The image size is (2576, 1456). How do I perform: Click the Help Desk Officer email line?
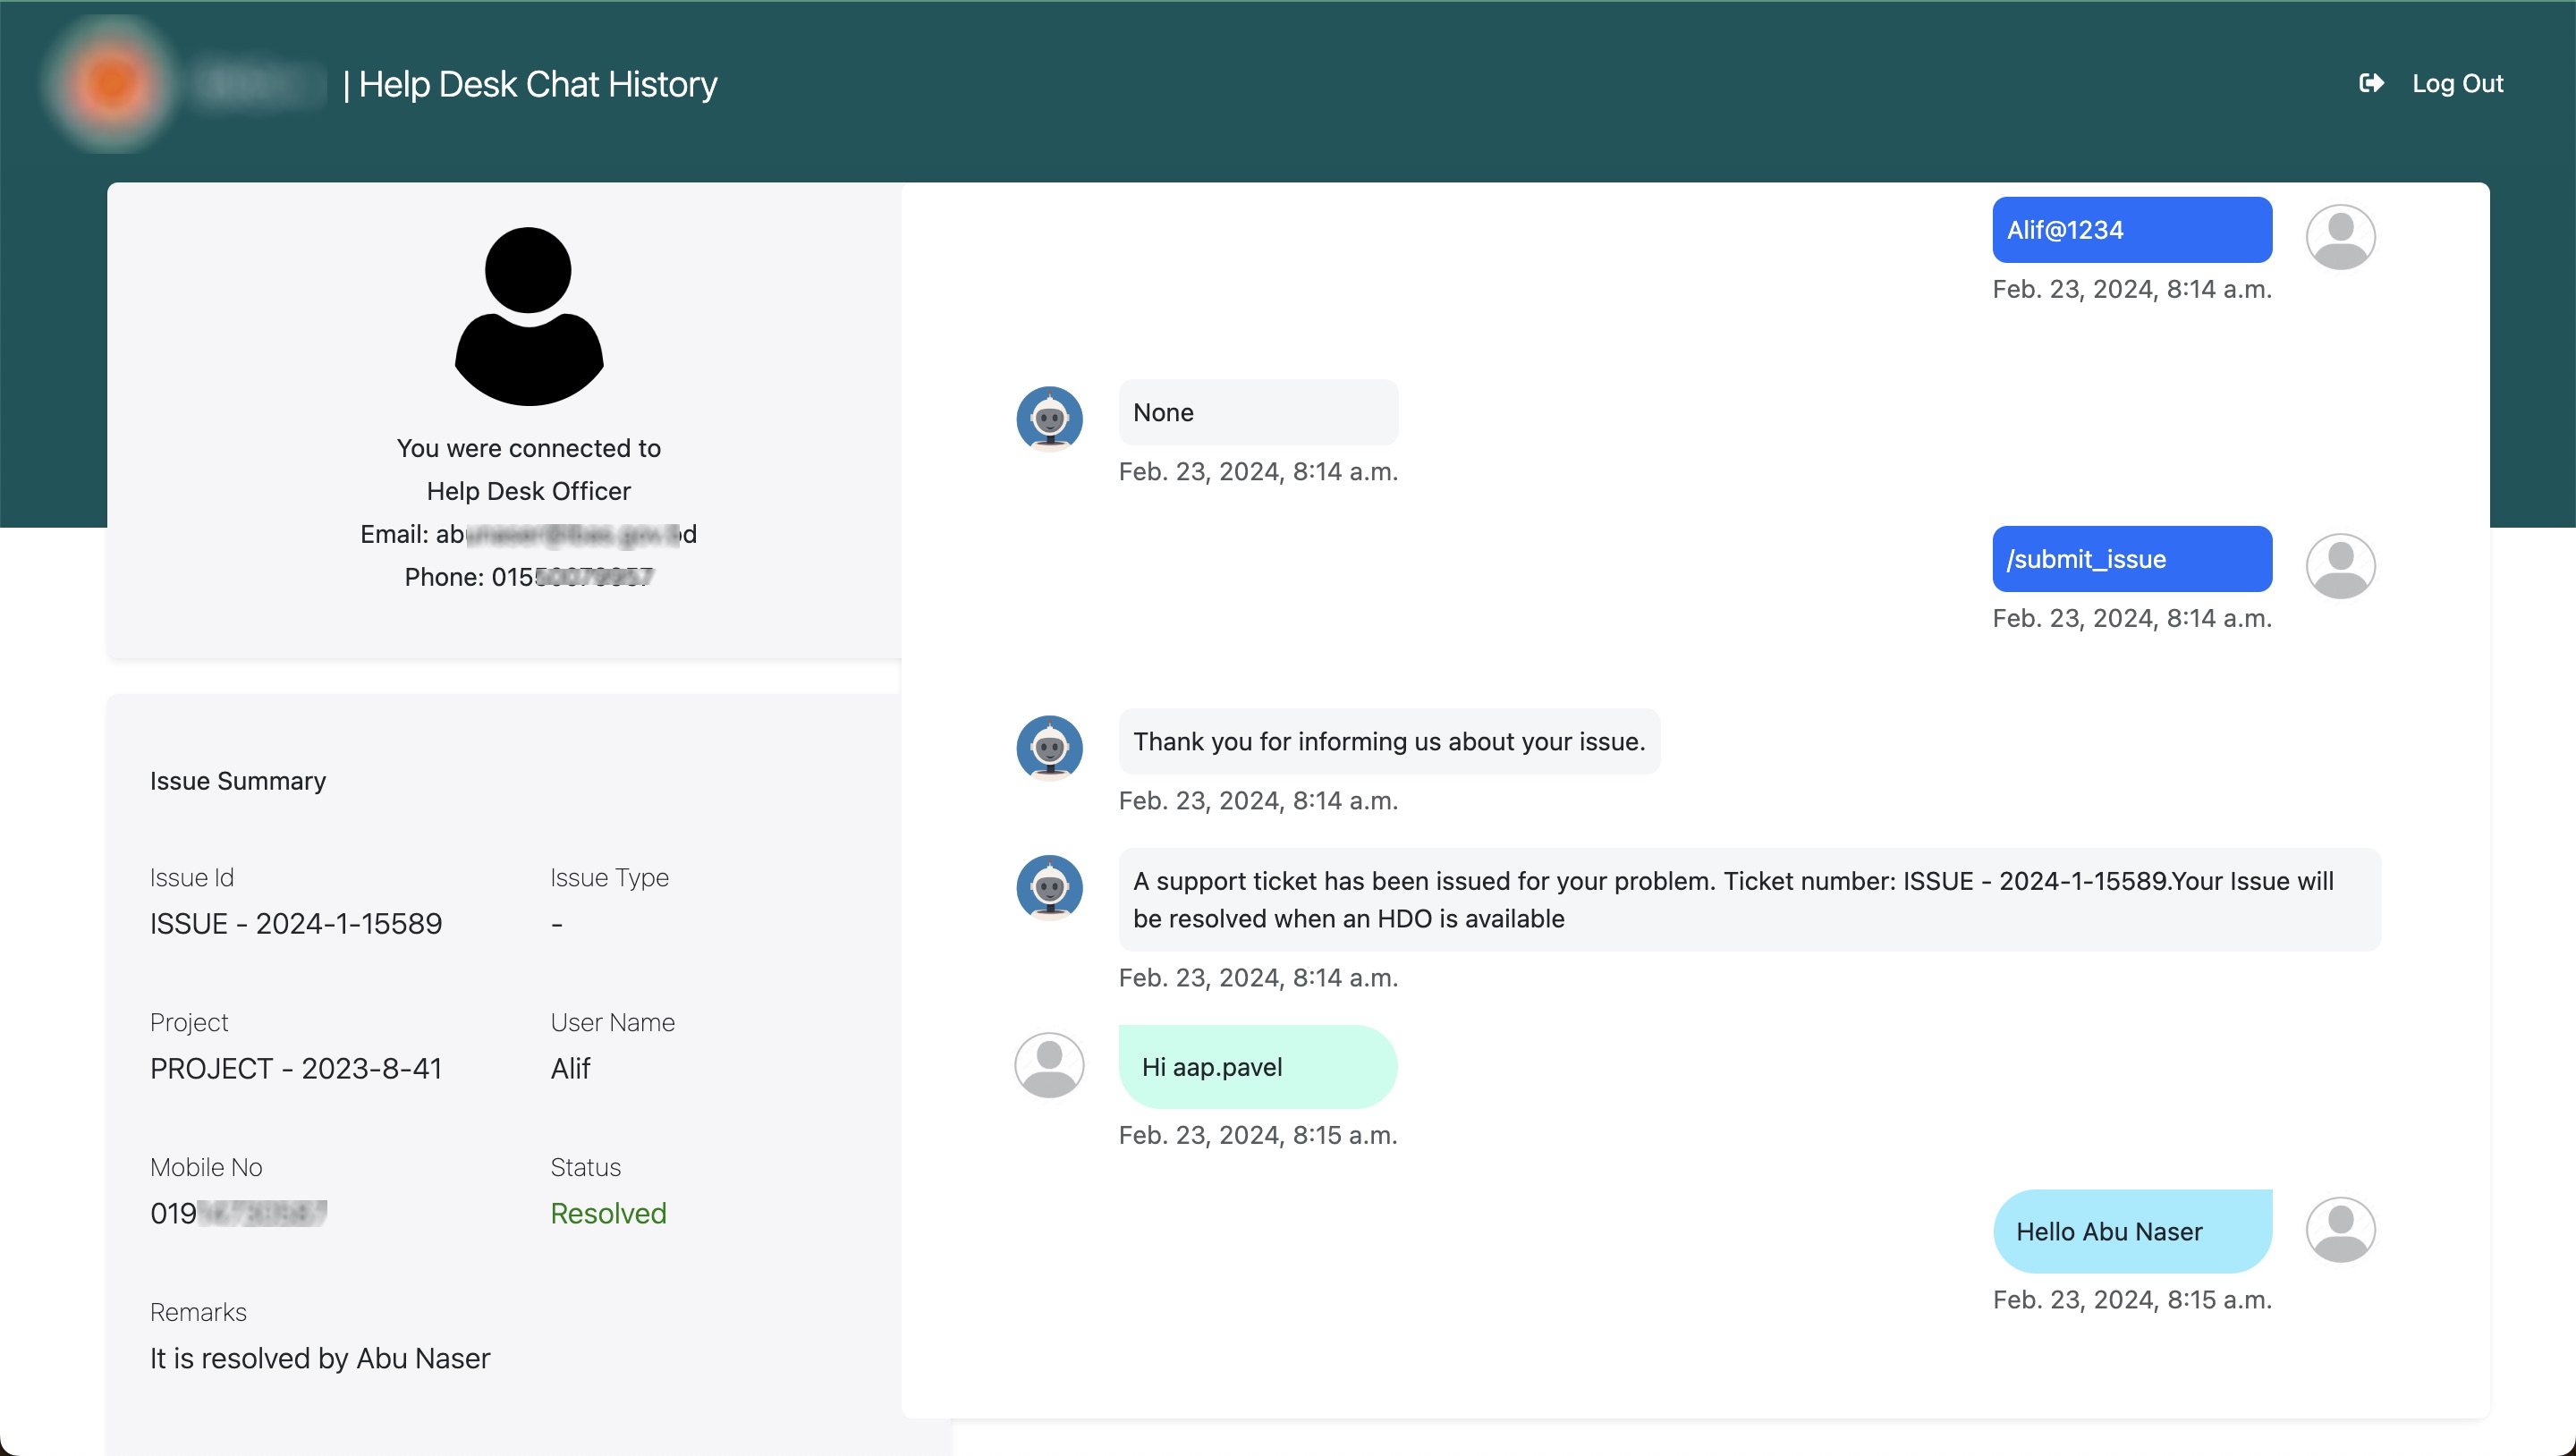[x=528, y=534]
